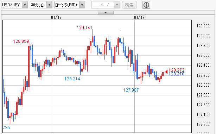Click the current price 128.270 label
Viewport: 216px width, 134px height.
(177, 74)
